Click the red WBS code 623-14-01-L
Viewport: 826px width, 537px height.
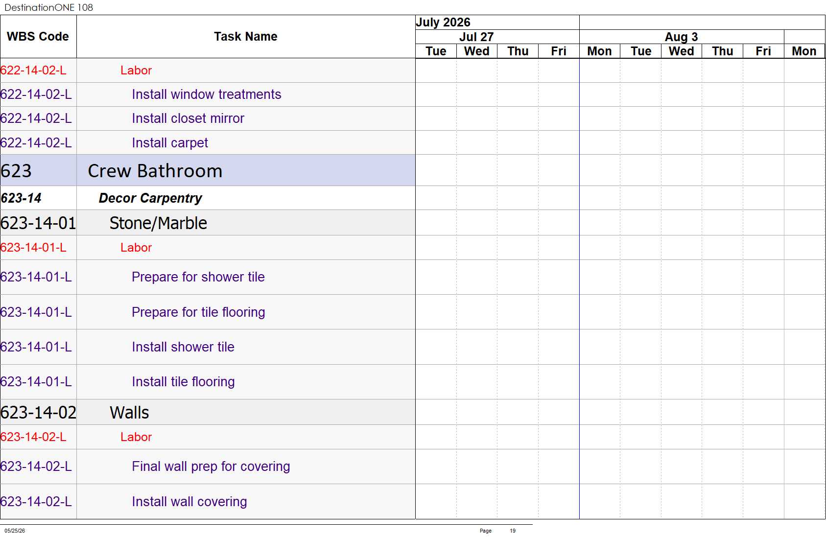coord(33,248)
